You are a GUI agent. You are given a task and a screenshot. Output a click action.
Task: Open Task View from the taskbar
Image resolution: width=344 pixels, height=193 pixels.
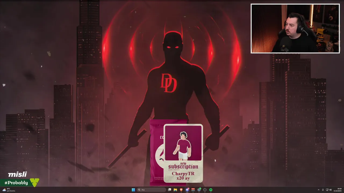point(170,190)
